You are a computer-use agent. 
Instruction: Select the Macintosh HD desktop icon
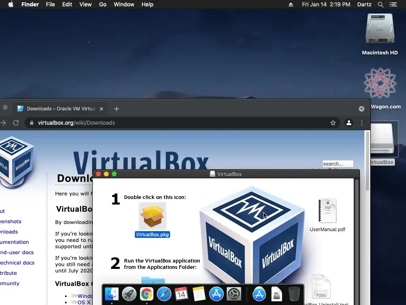[x=380, y=29]
